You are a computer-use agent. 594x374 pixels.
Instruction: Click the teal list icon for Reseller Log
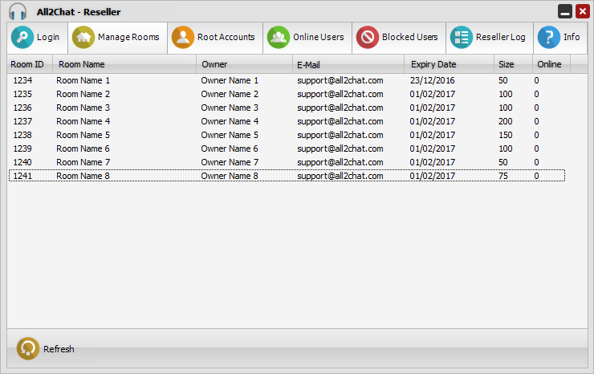pos(462,38)
